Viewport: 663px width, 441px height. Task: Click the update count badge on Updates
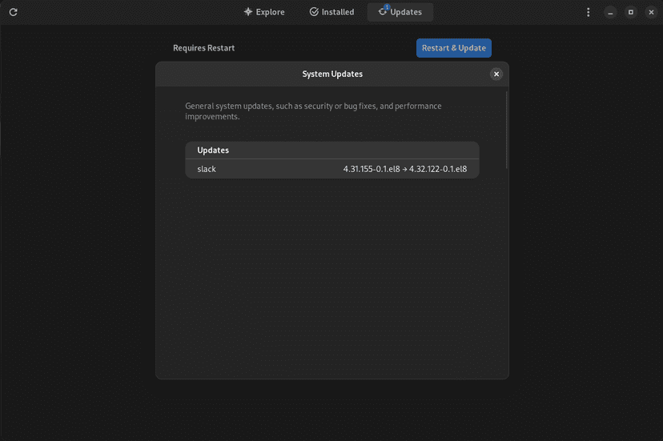(x=387, y=7)
